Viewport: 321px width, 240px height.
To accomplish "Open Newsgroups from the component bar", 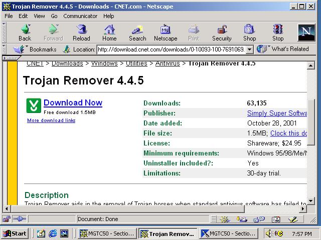I will [x=259, y=219].
